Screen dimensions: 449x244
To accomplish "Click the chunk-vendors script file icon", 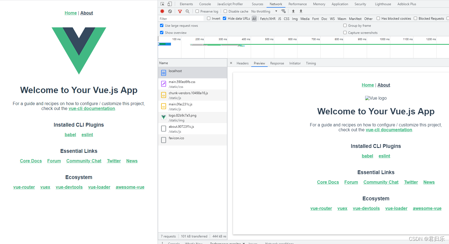I will pyautogui.click(x=164, y=95).
